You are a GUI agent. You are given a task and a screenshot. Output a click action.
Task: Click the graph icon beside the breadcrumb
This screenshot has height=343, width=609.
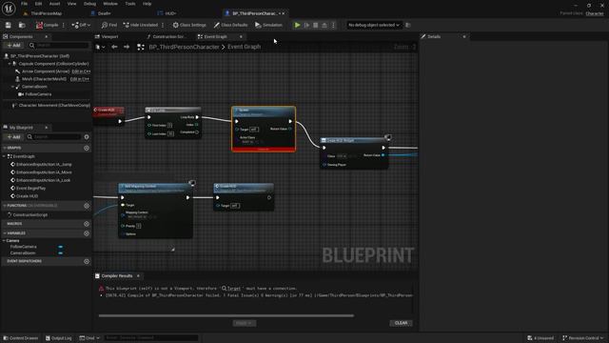pyautogui.click(x=141, y=47)
